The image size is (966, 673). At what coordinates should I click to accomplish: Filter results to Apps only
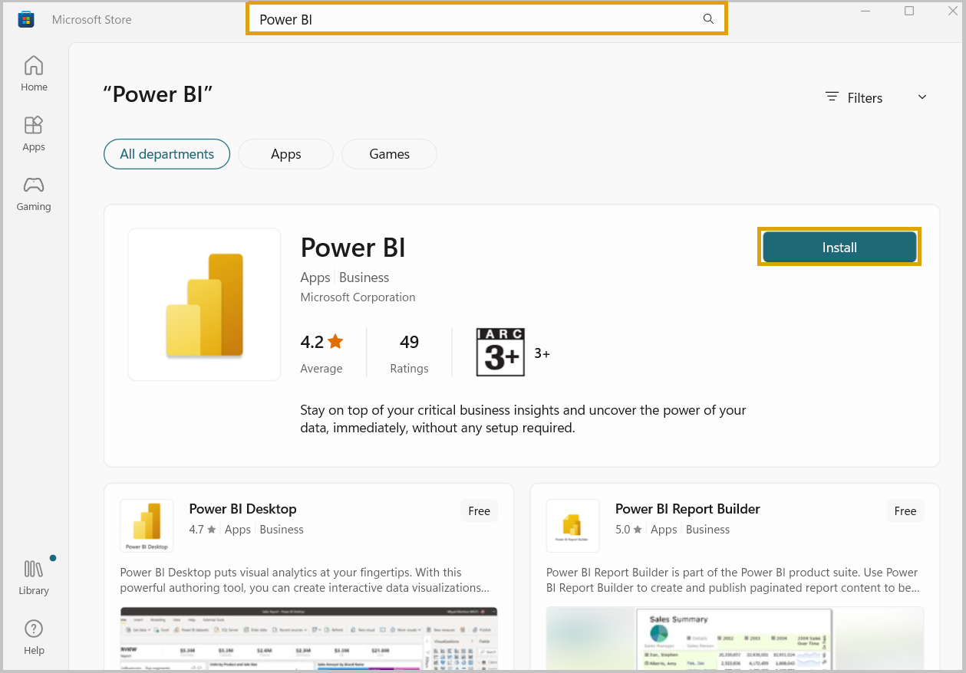point(285,153)
